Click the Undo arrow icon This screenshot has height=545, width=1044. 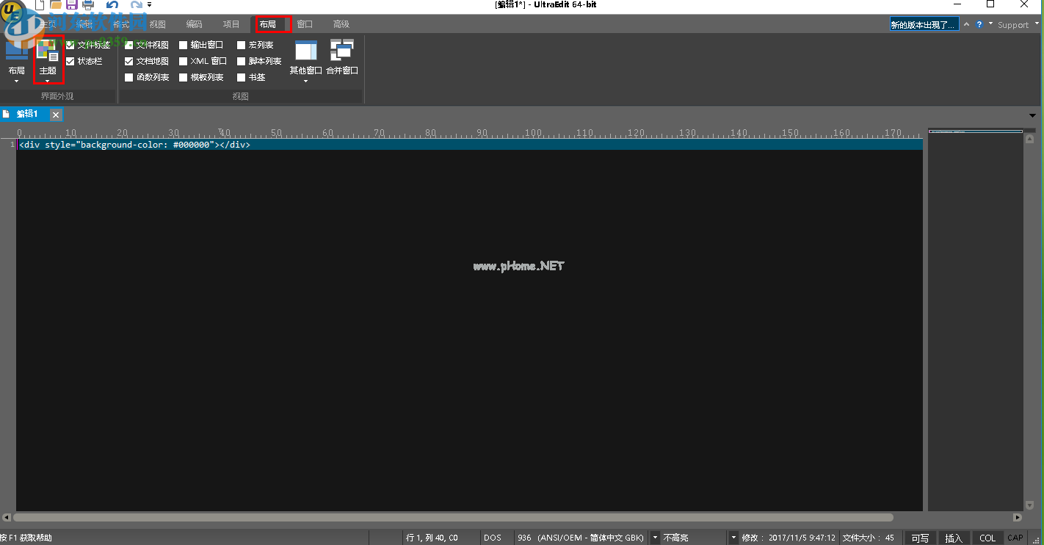[112, 5]
